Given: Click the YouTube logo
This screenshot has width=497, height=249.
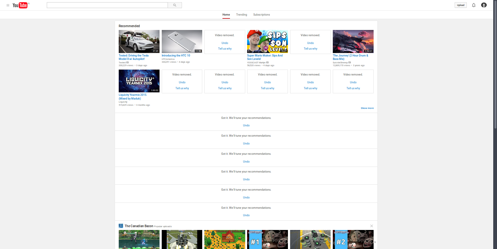Looking at the screenshot, I should click(x=21, y=5).
